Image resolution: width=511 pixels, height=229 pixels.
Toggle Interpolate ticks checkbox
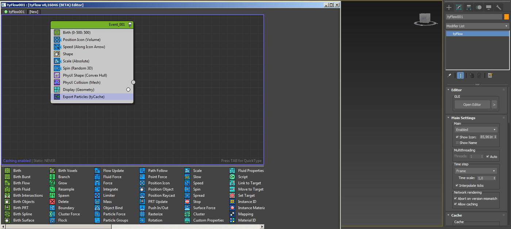point(457,186)
